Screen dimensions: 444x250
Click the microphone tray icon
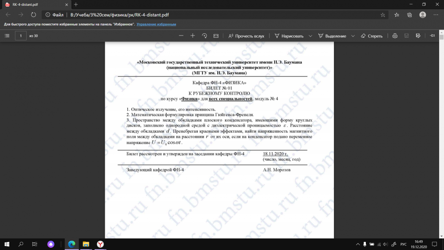pyautogui.click(x=365, y=244)
